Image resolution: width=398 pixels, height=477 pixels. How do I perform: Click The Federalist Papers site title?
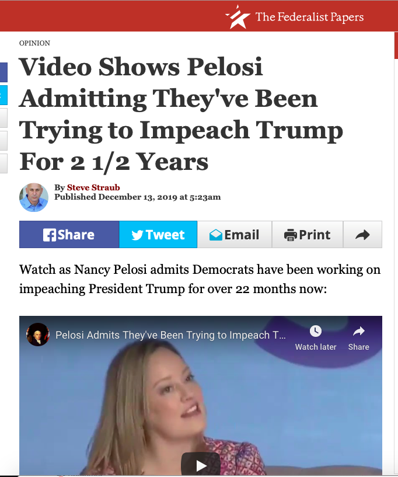pyautogui.click(x=309, y=17)
